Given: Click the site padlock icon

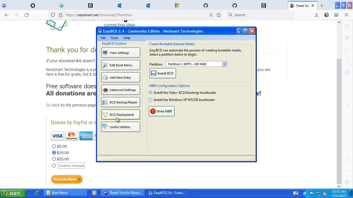Looking at the screenshot, I should coord(60,15).
